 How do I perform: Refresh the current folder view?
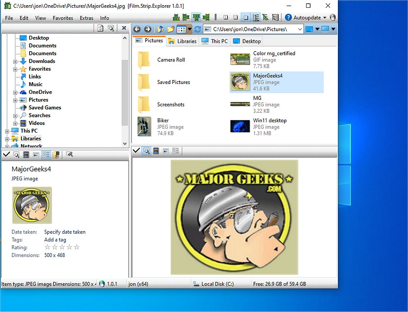point(197,29)
